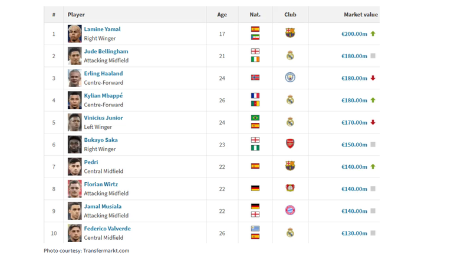This screenshot has height=261, width=454.
Task: Select Jamal Musiala's player portrait
Action: coord(74,211)
